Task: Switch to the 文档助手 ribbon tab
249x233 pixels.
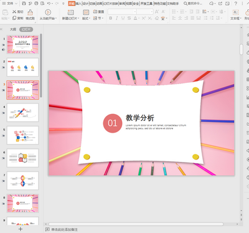Action: point(173,4)
